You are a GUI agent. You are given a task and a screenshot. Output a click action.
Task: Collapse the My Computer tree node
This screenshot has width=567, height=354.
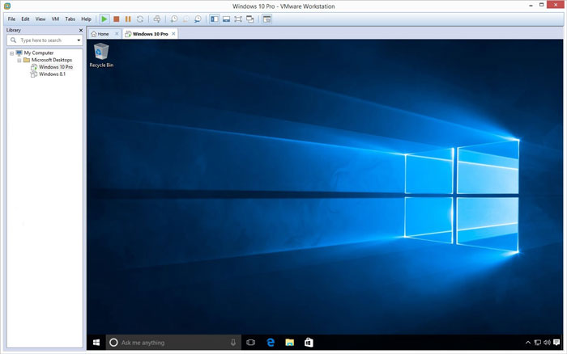(11, 53)
